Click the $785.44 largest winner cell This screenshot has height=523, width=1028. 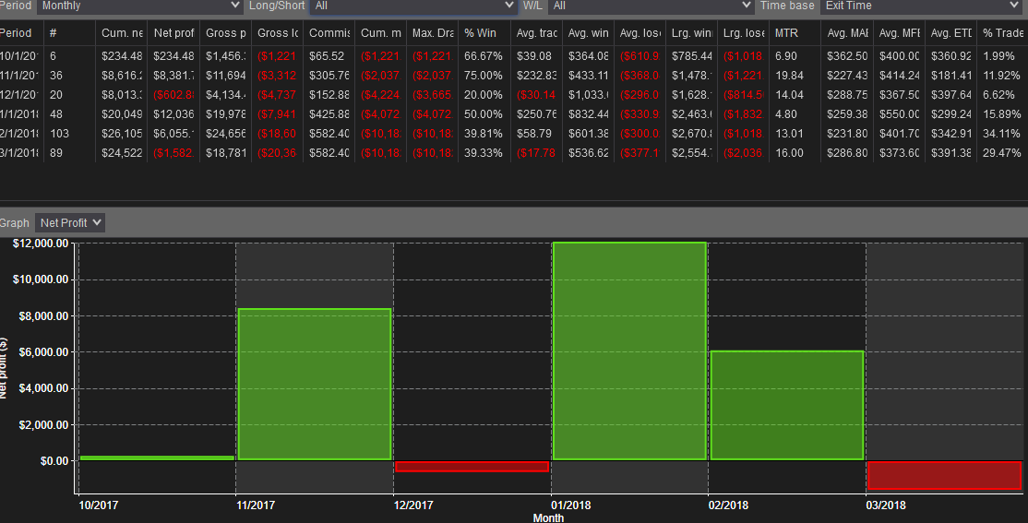point(692,56)
